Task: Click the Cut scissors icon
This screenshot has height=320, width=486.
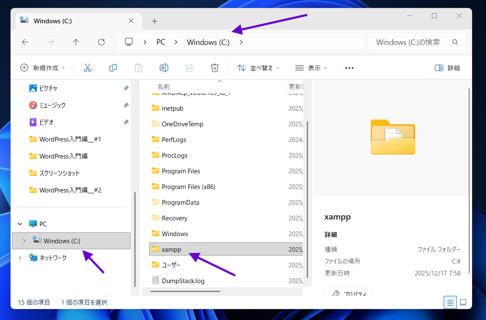Action: click(88, 68)
